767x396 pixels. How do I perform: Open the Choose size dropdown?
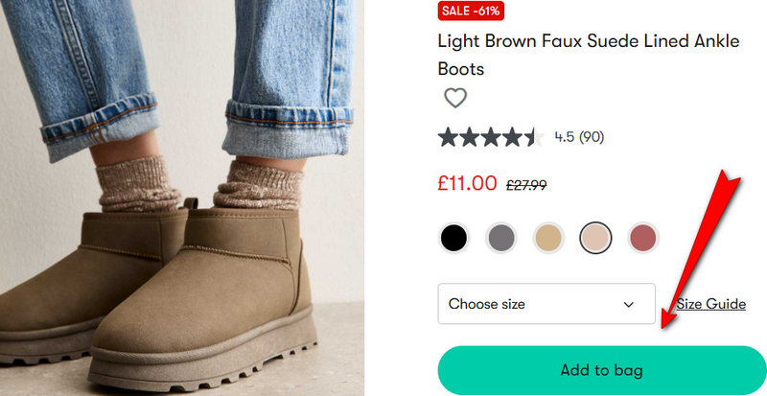(x=546, y=304)
